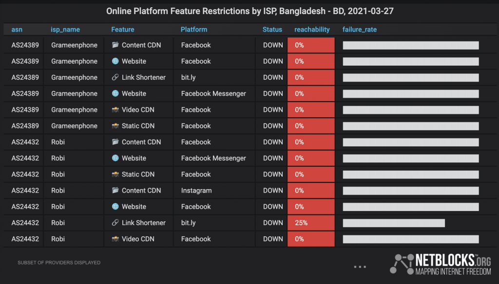499x284 pixels.
Task: Sort the table by asn column header
Action: pyautogui.click(x=17, y=30)
